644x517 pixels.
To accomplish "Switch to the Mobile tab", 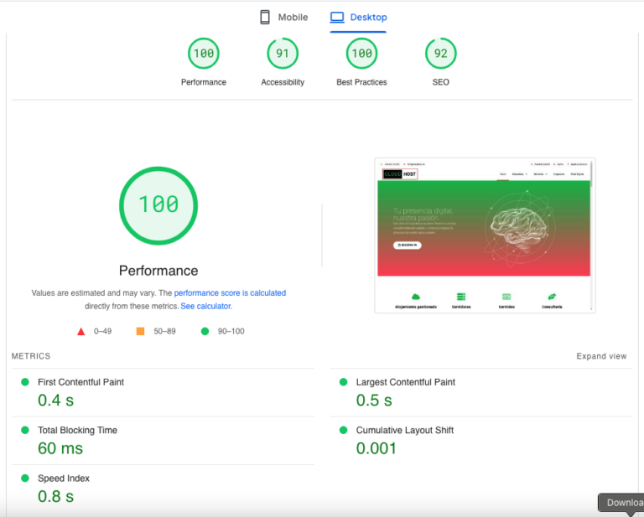I will pyautogui.click(x=283, y=18).
